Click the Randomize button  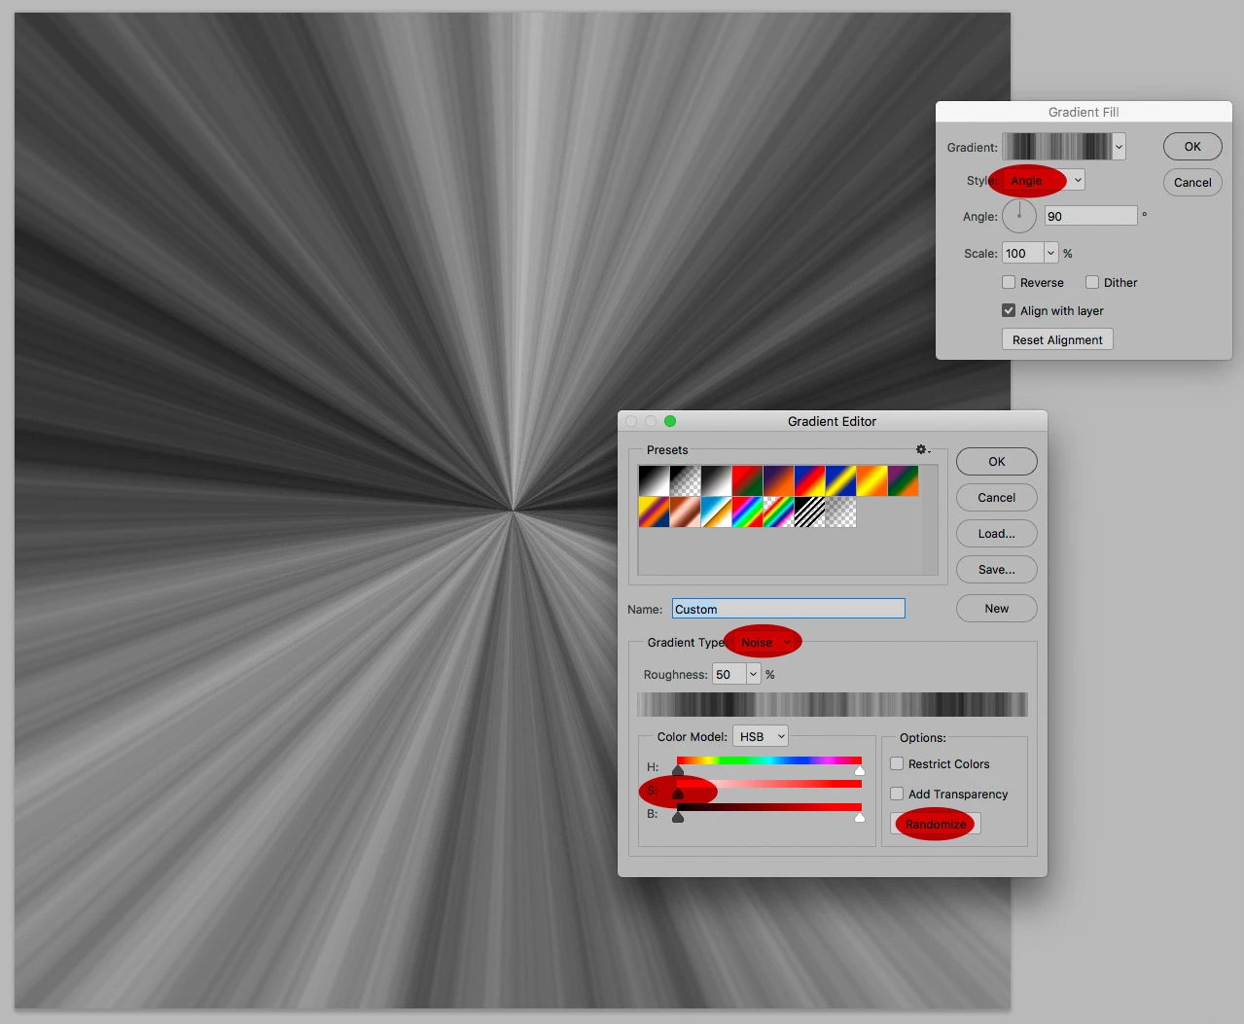[936, 824]
